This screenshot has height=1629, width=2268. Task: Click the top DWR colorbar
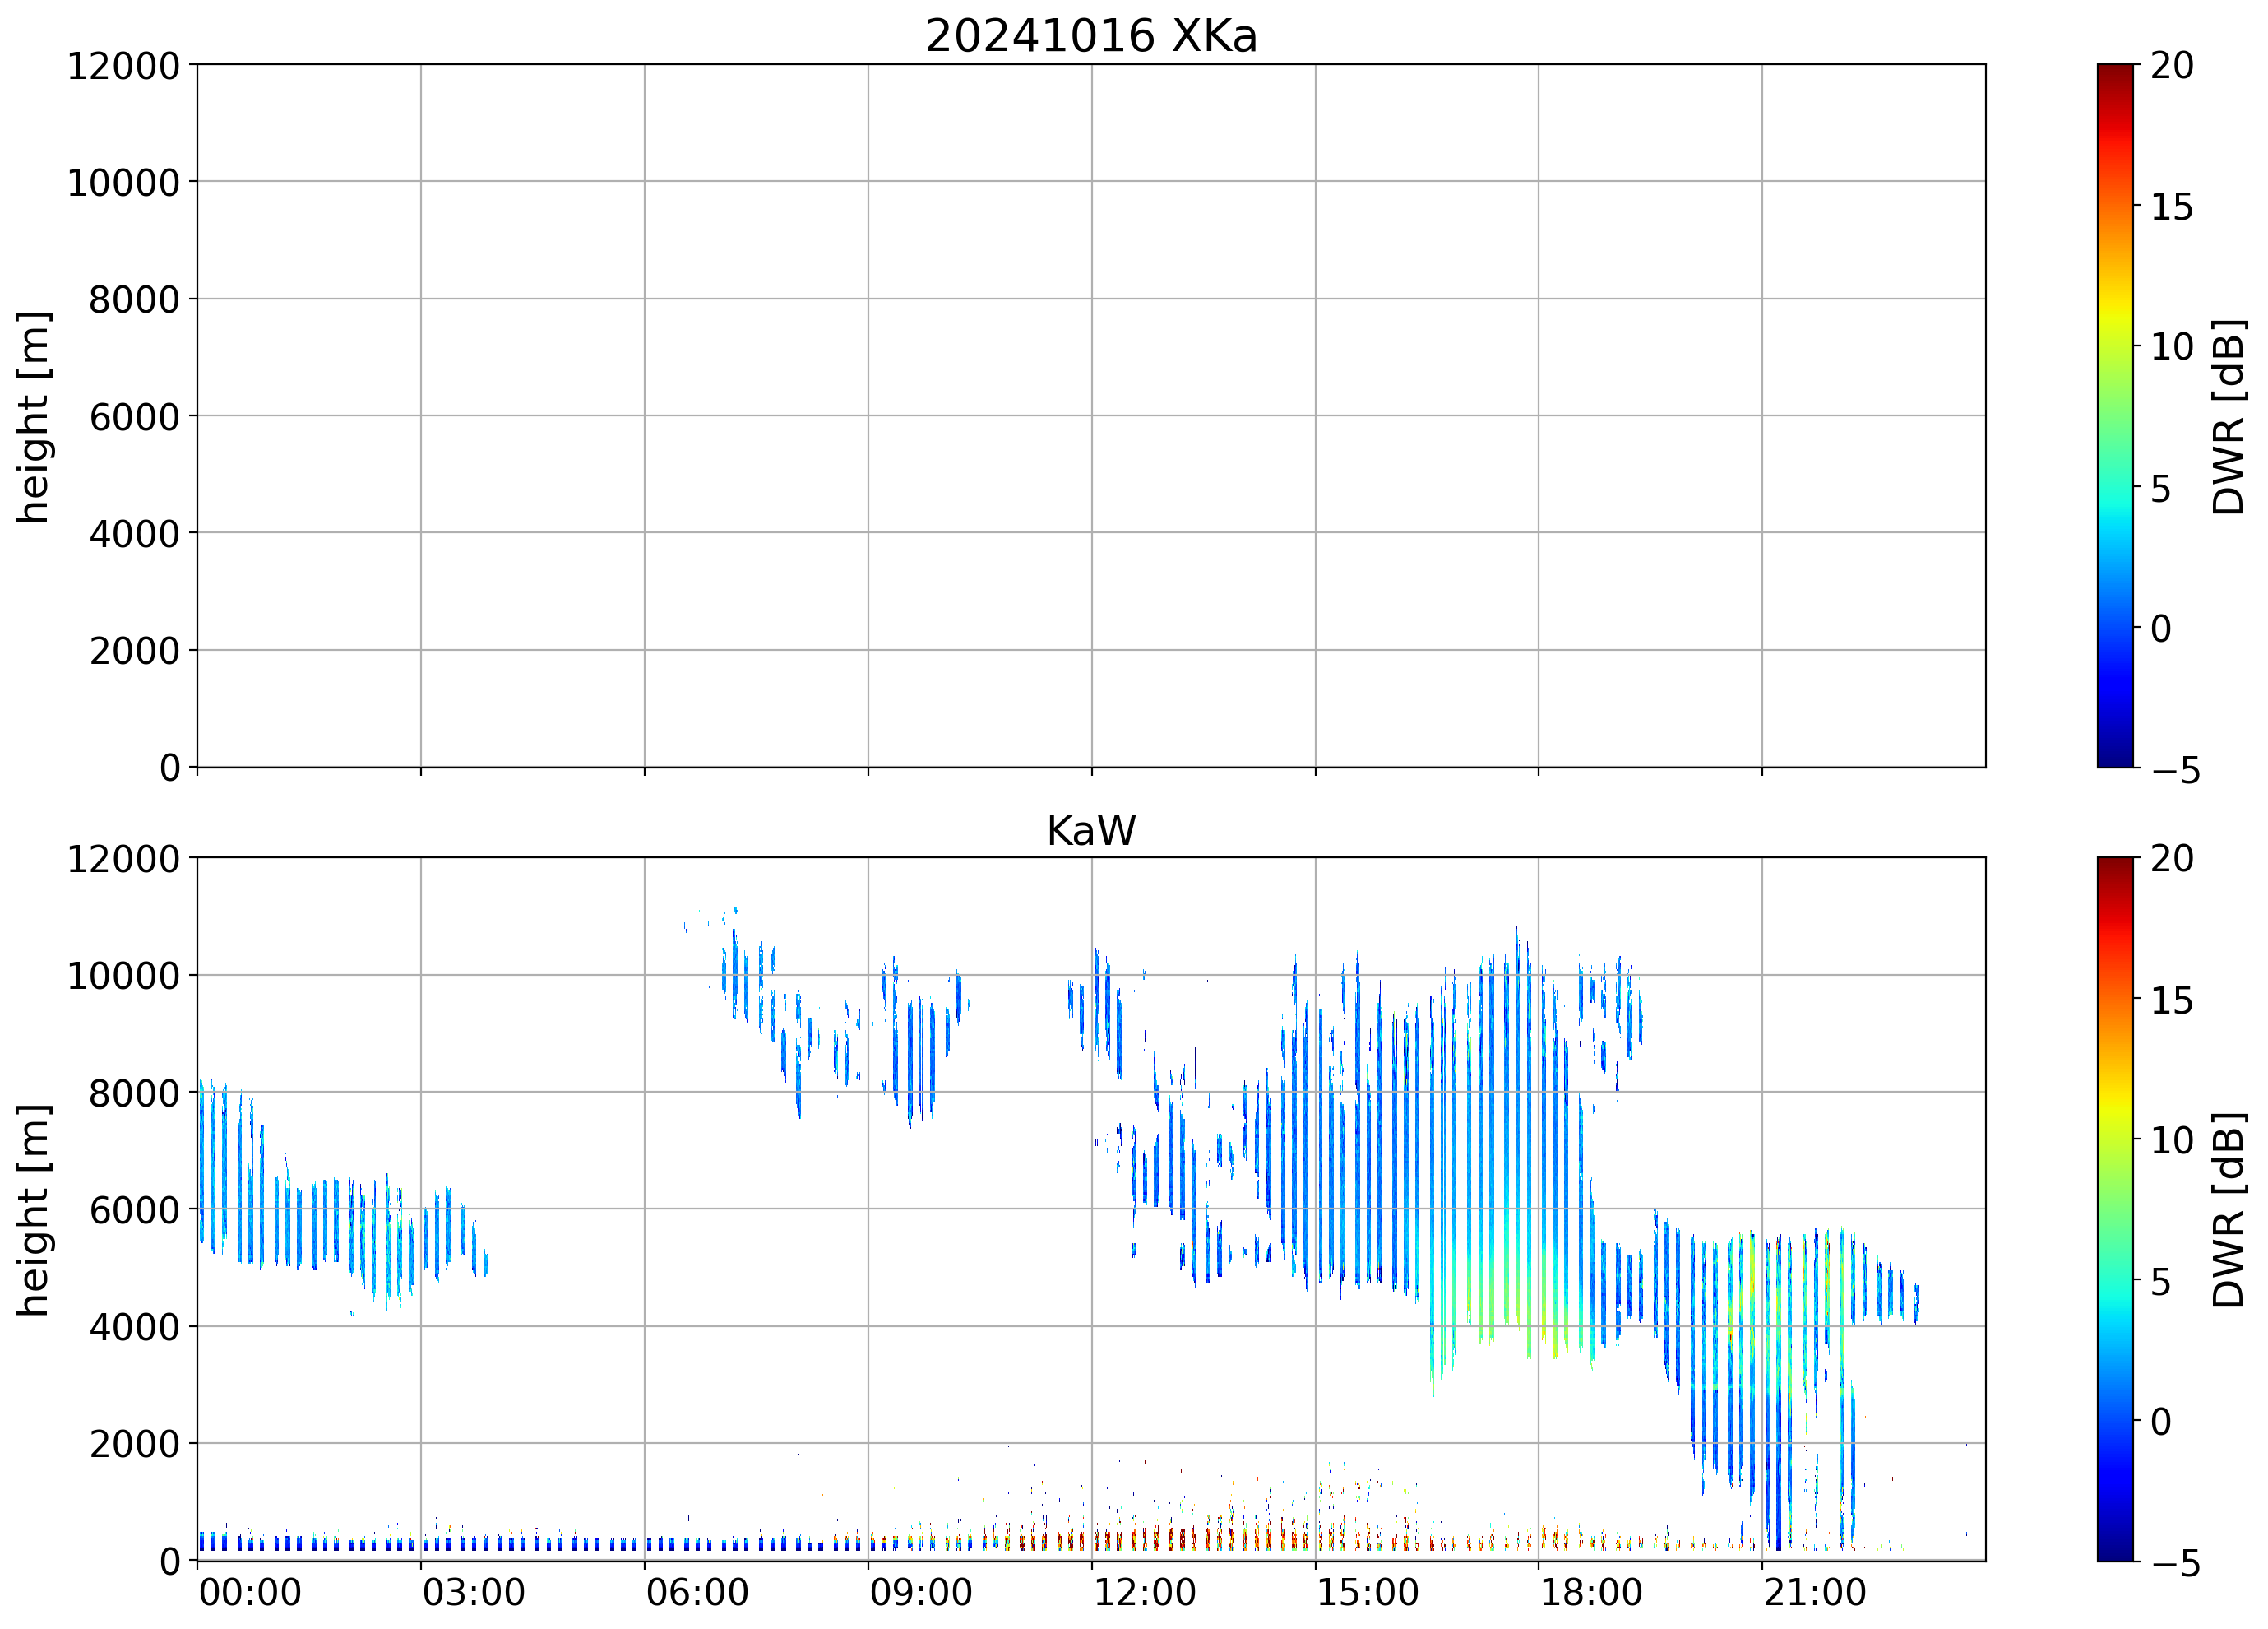click(2114, 415)
